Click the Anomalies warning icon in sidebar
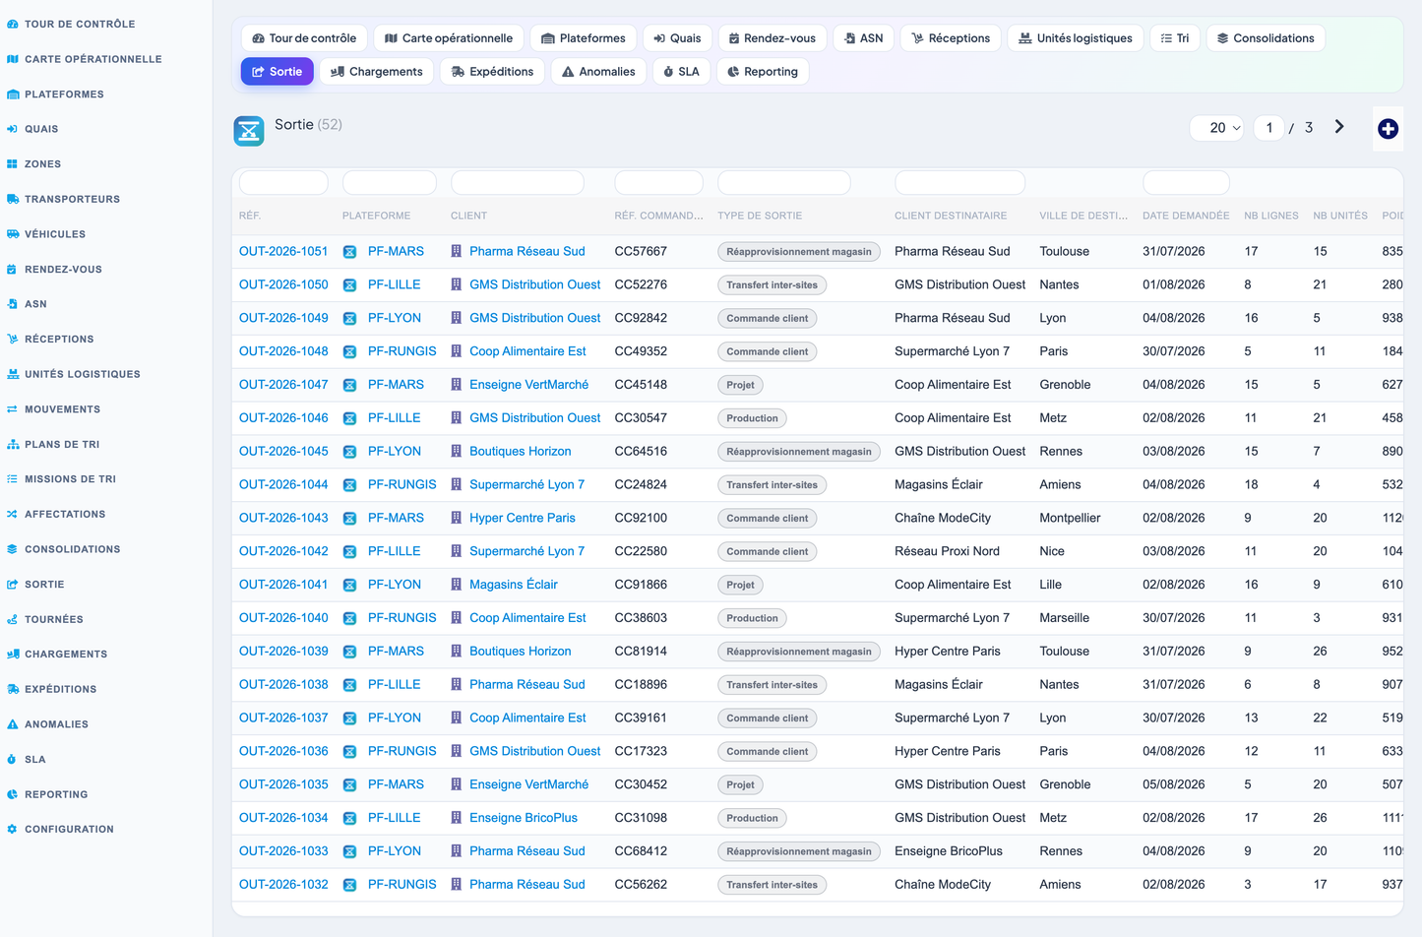Viewport: 1422px width, 937px height. (13, 724)
